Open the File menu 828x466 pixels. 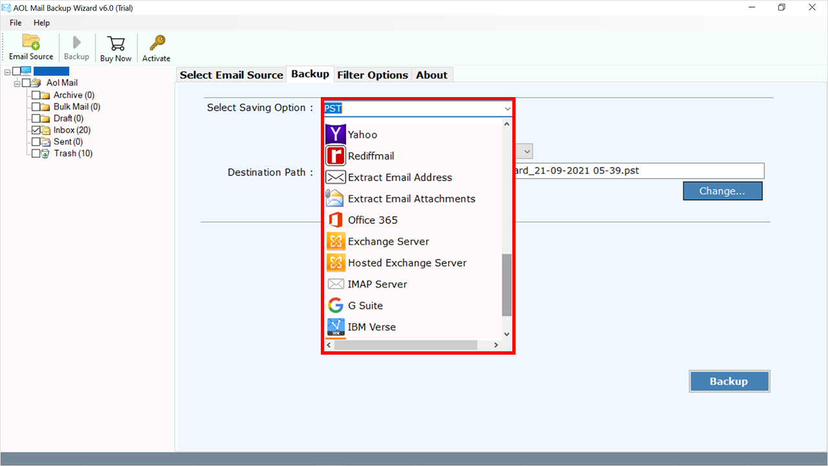pos(16,23)
